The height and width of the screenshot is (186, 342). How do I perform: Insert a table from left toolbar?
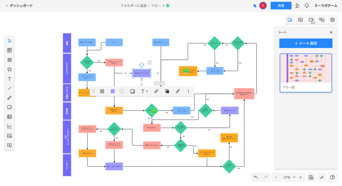click(9, 117)
